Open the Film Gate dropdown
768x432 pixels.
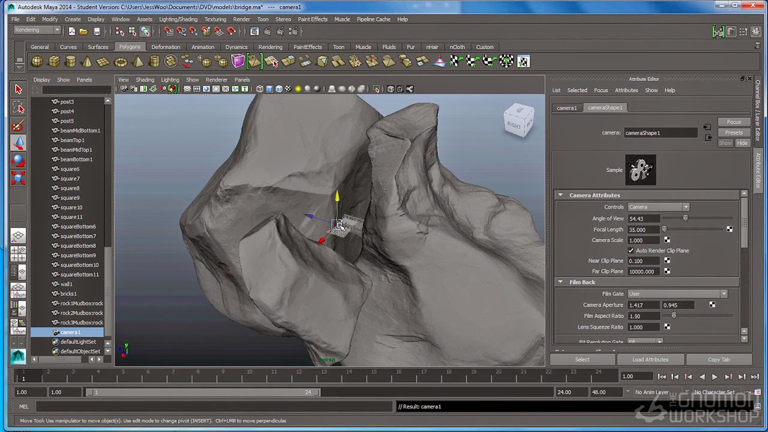point(677,294)
